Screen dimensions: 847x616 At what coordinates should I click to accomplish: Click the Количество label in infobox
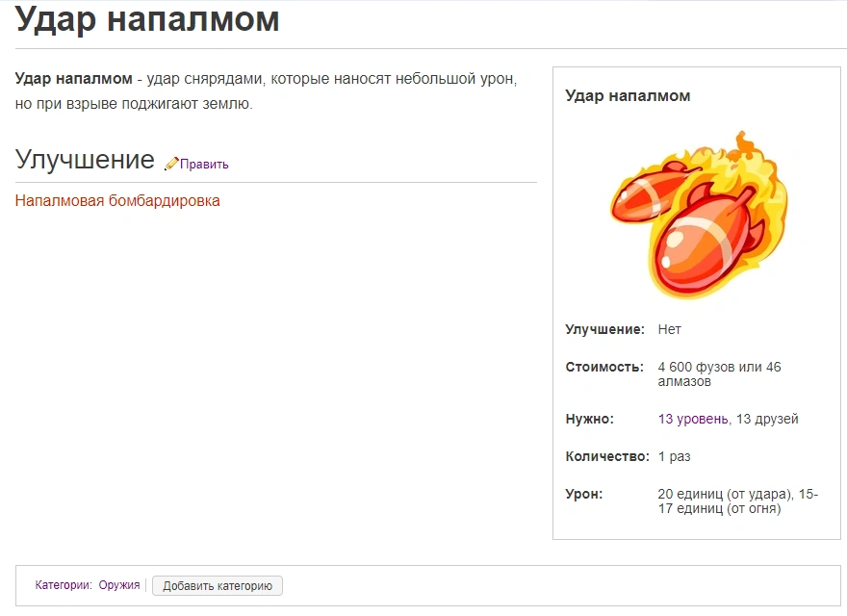point(606,456)
